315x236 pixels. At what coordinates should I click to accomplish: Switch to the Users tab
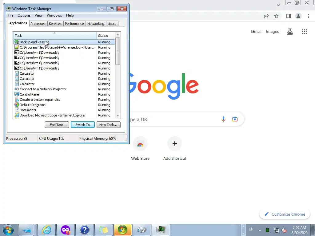(112, 24)
